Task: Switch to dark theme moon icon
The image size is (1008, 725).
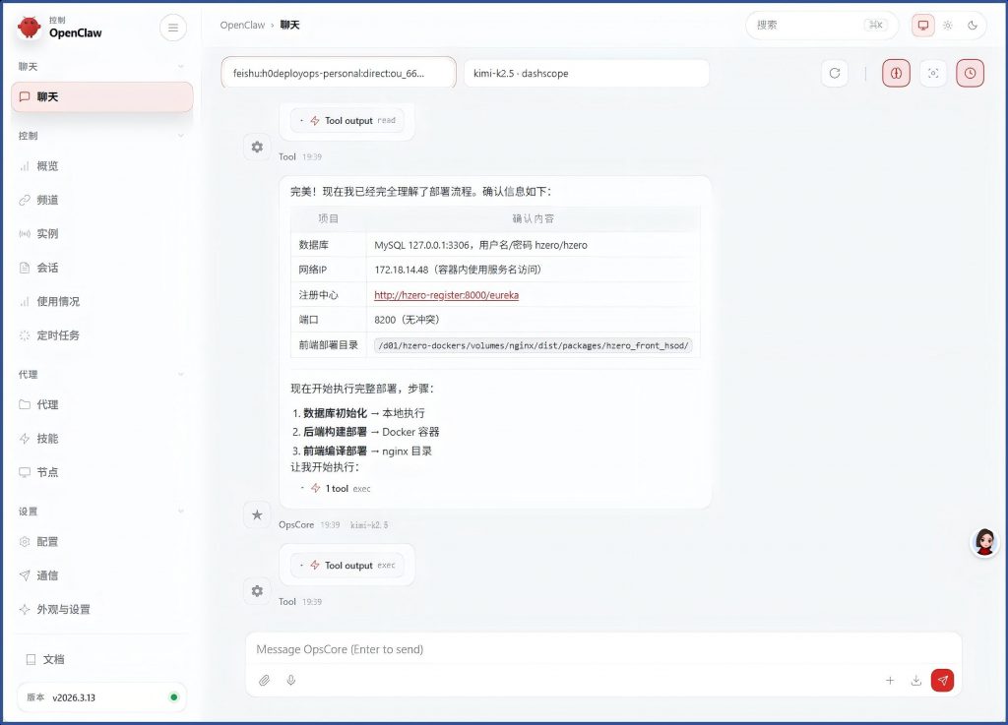Action: click(x=973, y=26)
